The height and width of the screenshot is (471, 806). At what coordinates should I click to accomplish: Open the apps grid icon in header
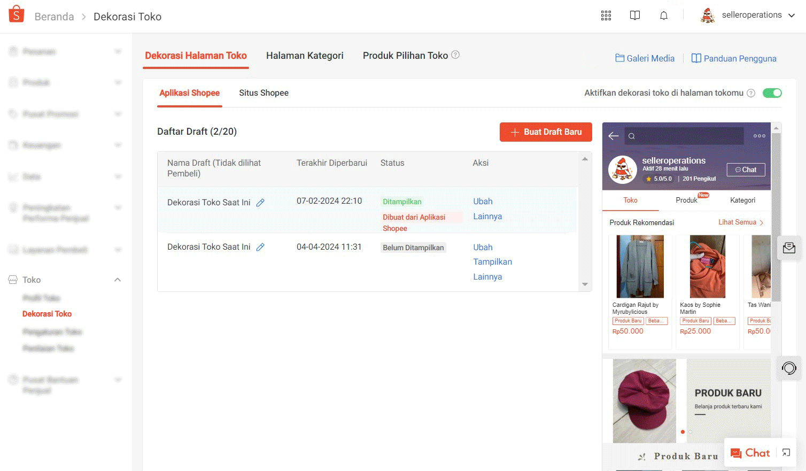click(x=606, y=16)
